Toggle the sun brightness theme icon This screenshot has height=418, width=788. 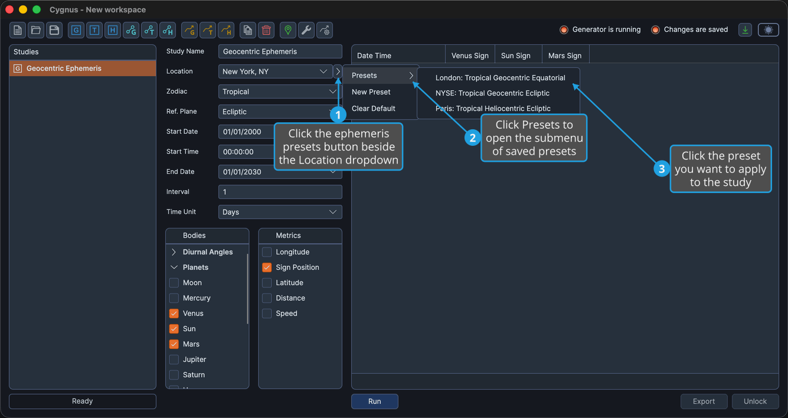[769, 30]
